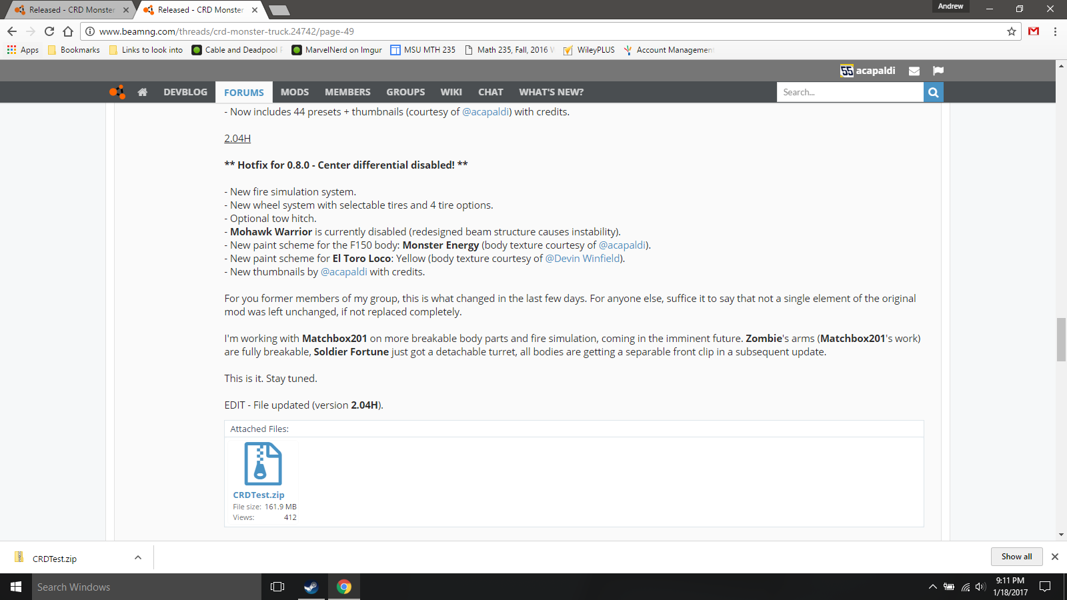The image size is (1067, 600).
Task: Close the downloads bar
Action: [x=1055, y=557]
